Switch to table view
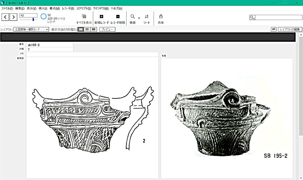The image size is (303, 180). coord(94,29)
